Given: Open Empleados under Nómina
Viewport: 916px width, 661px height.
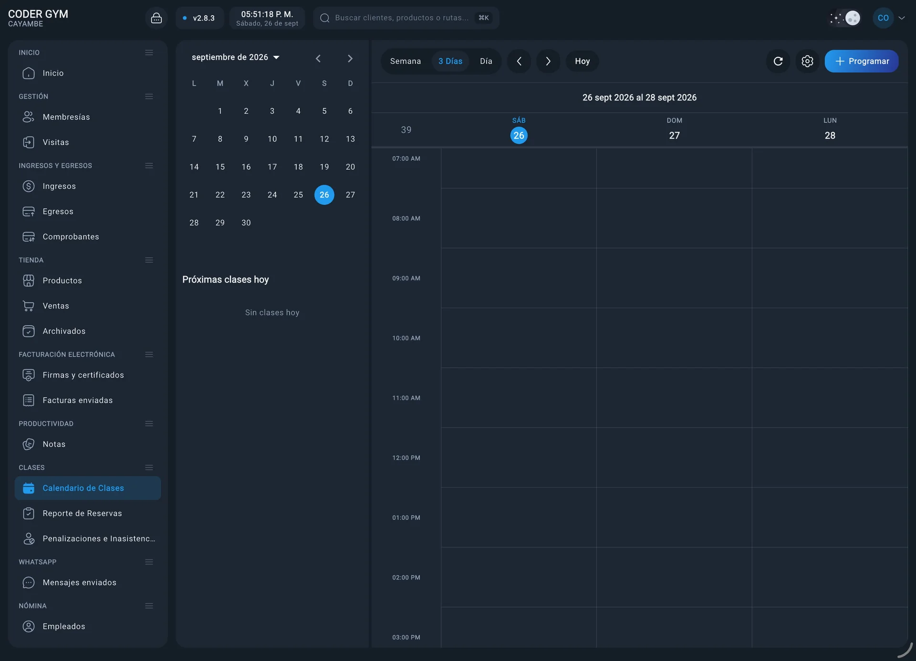Looking at the screenshot, I should (88, 626).
